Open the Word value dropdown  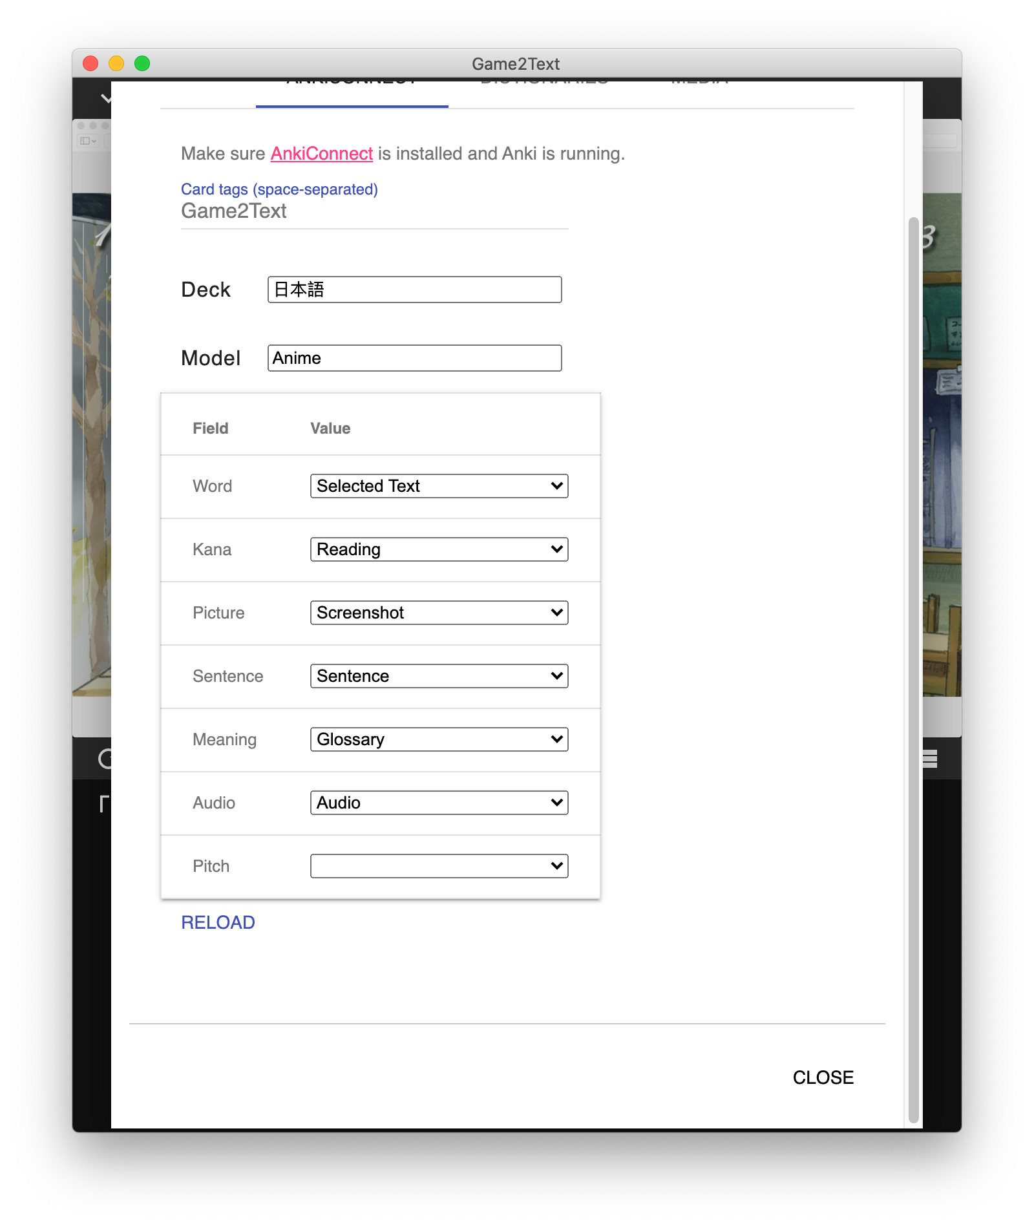[x=439, y=485]
